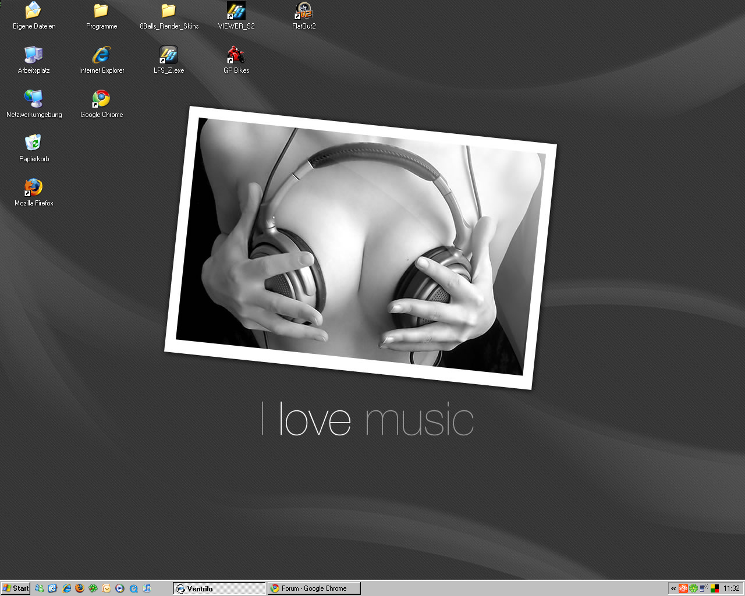Open the Start menu
Viewport: 745px width, 596px height.
point(16,588)
